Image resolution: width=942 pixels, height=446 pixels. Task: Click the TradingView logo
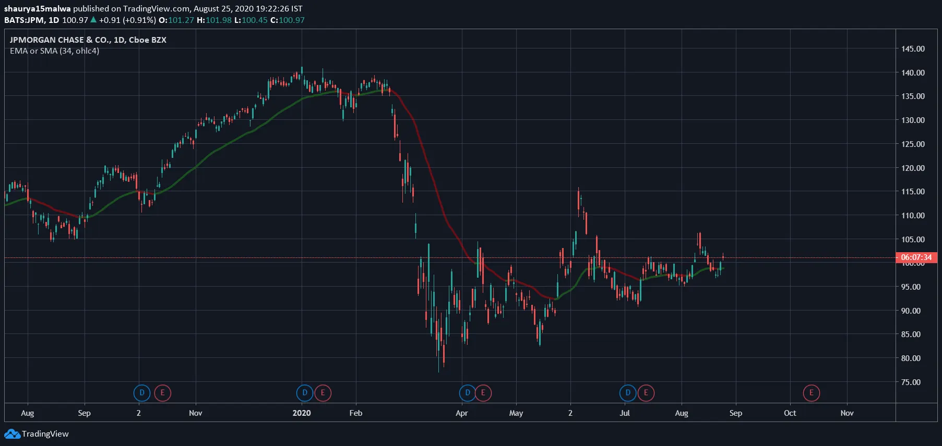(37, 433)
